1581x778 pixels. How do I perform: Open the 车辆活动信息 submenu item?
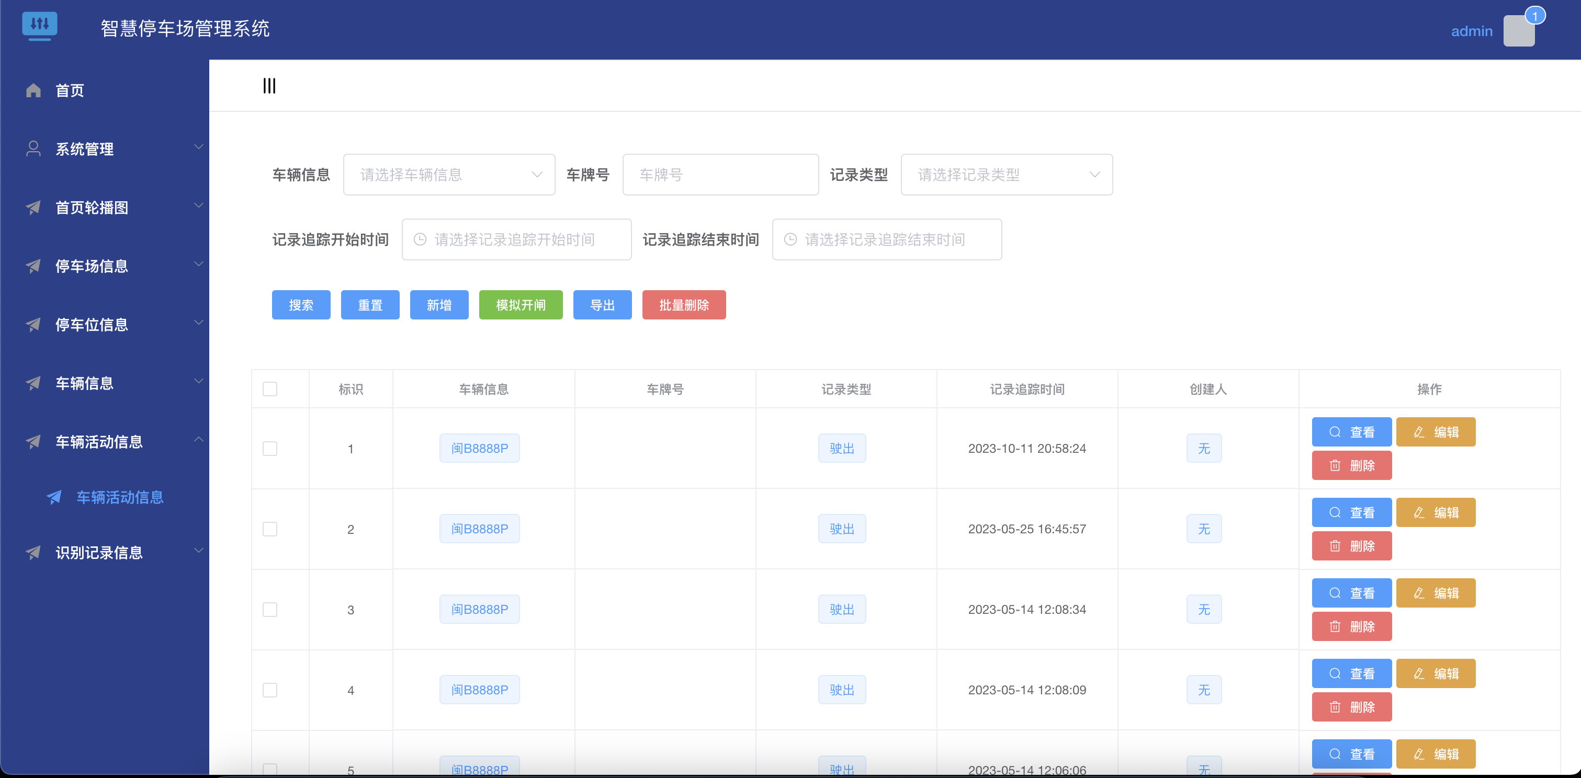pyautogui.click(x=120, y=497)
